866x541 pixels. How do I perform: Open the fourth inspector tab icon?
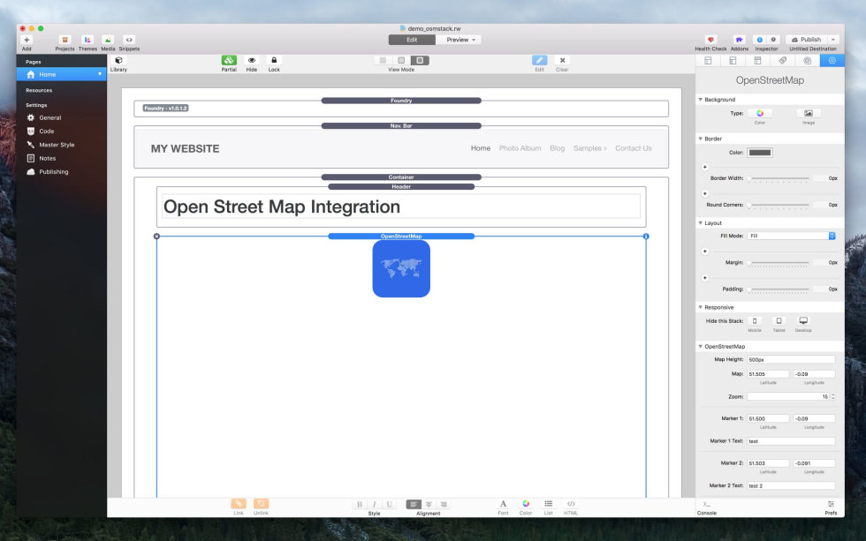click(x=783, y=61)
